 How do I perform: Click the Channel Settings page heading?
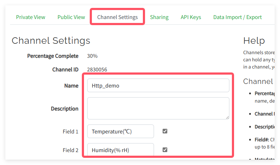(51, 41)
